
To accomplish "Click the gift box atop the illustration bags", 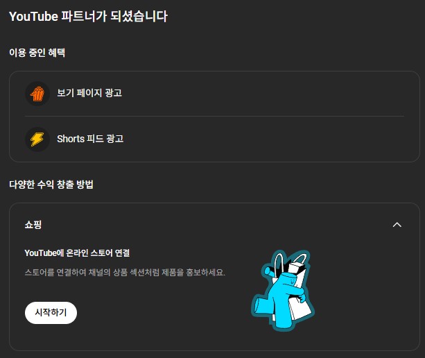I will pyautogui.click(x=296, y=268).
